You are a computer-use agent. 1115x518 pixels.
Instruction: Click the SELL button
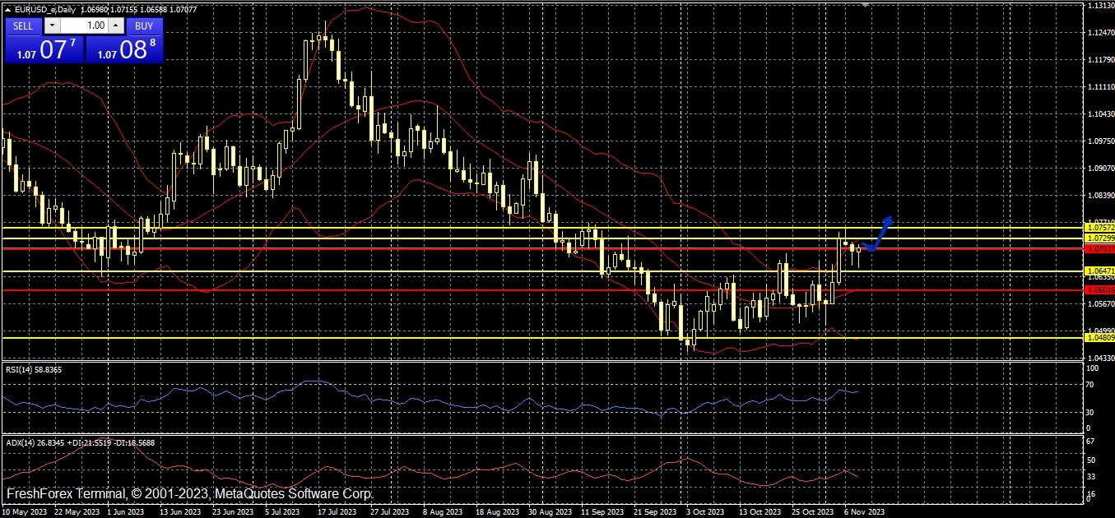23,25
